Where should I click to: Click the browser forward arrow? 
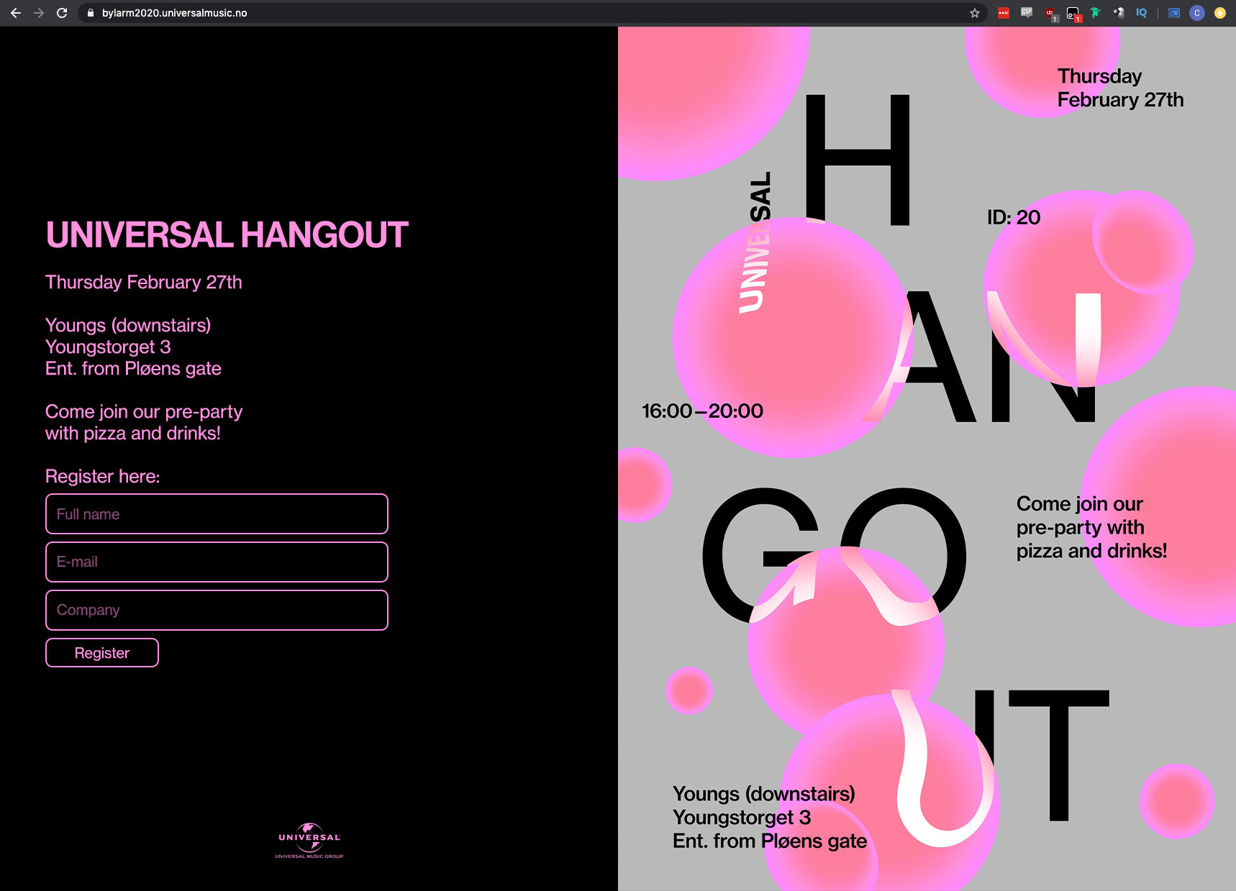tap(39, 13)
